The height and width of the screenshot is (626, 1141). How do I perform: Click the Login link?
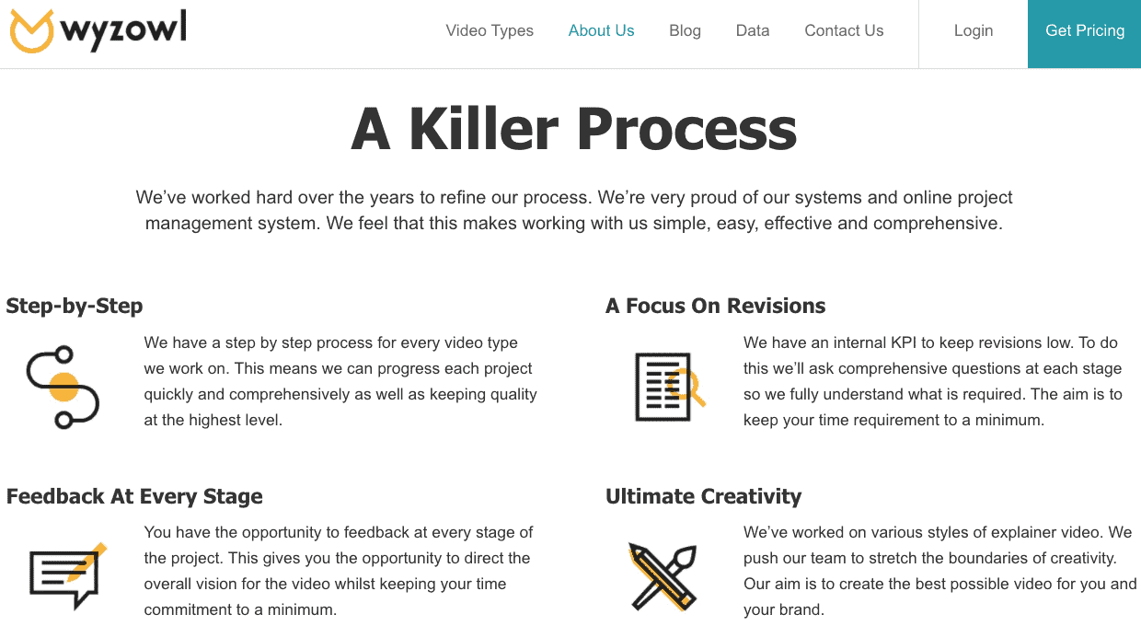click(x=973, y=30)
